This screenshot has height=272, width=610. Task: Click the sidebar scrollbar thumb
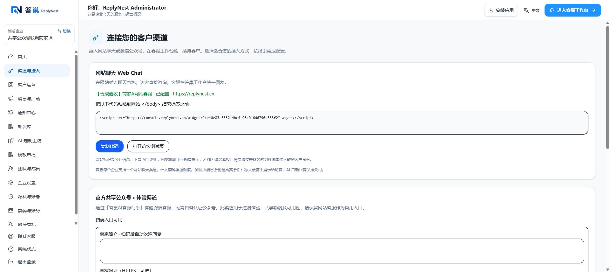[x=76, y=135]
